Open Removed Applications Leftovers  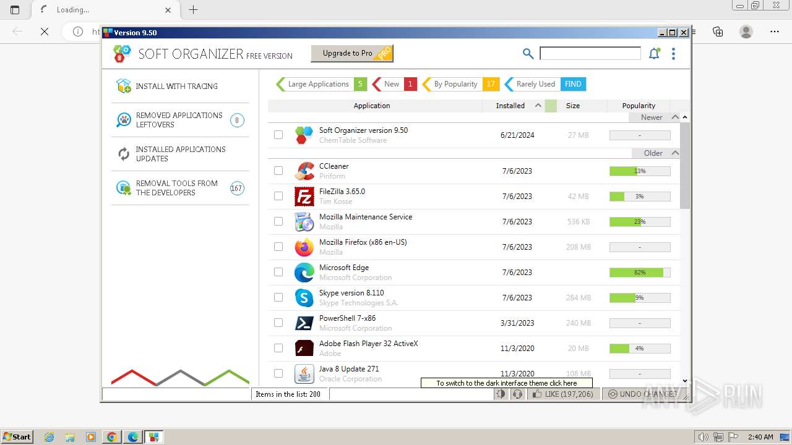[180, 120]
